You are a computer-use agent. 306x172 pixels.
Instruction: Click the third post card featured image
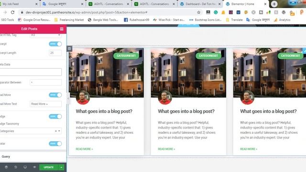tap(270, 73)
